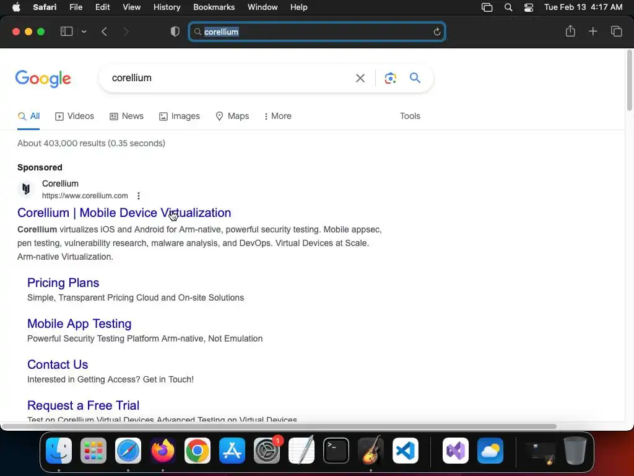Screen dimensions: 634x476
Task: Open App Store from the Dock
Action: pos(232,451)
